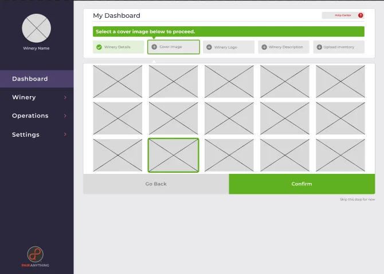Click the 'Select a cover image below' banner
This screenshot has width=384, height=274.
pyautogui.click(x=229, y=31)
